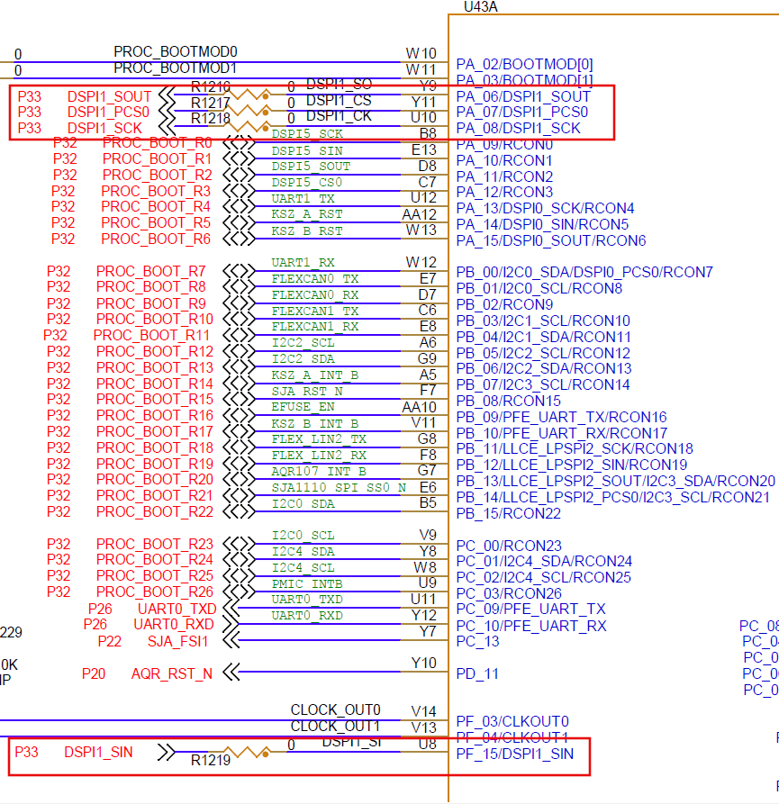Click the junction dot near R1219
The image size is (779, 804).
pyautogui.click(x=265, y=754)
